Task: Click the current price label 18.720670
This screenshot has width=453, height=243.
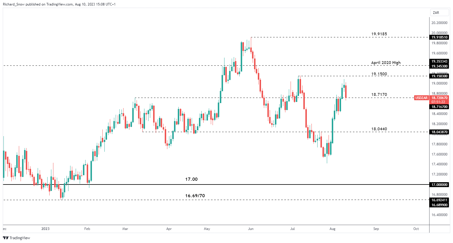Action: coord(439,98)
